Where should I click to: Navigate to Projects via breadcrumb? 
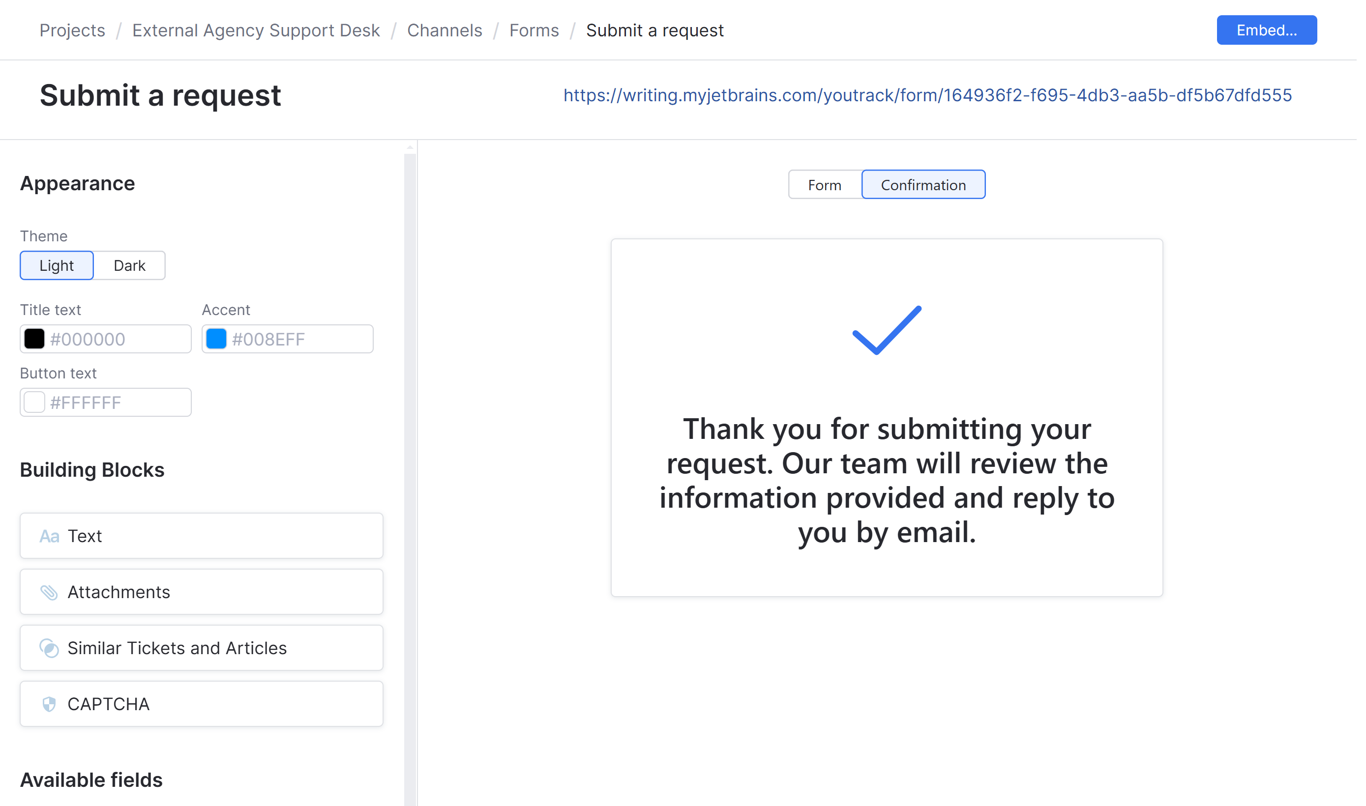click(x=72, y=30)
